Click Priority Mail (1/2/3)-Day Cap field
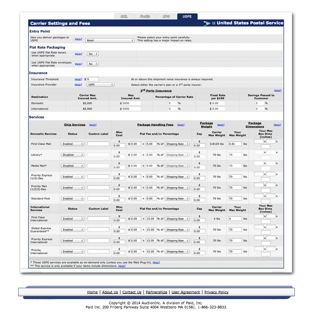This screenshot has width=314, height=314. [x=199, y=189]
